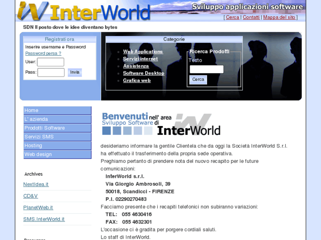Open PlanetWeb.it archive link

click(x=38, y=207)
